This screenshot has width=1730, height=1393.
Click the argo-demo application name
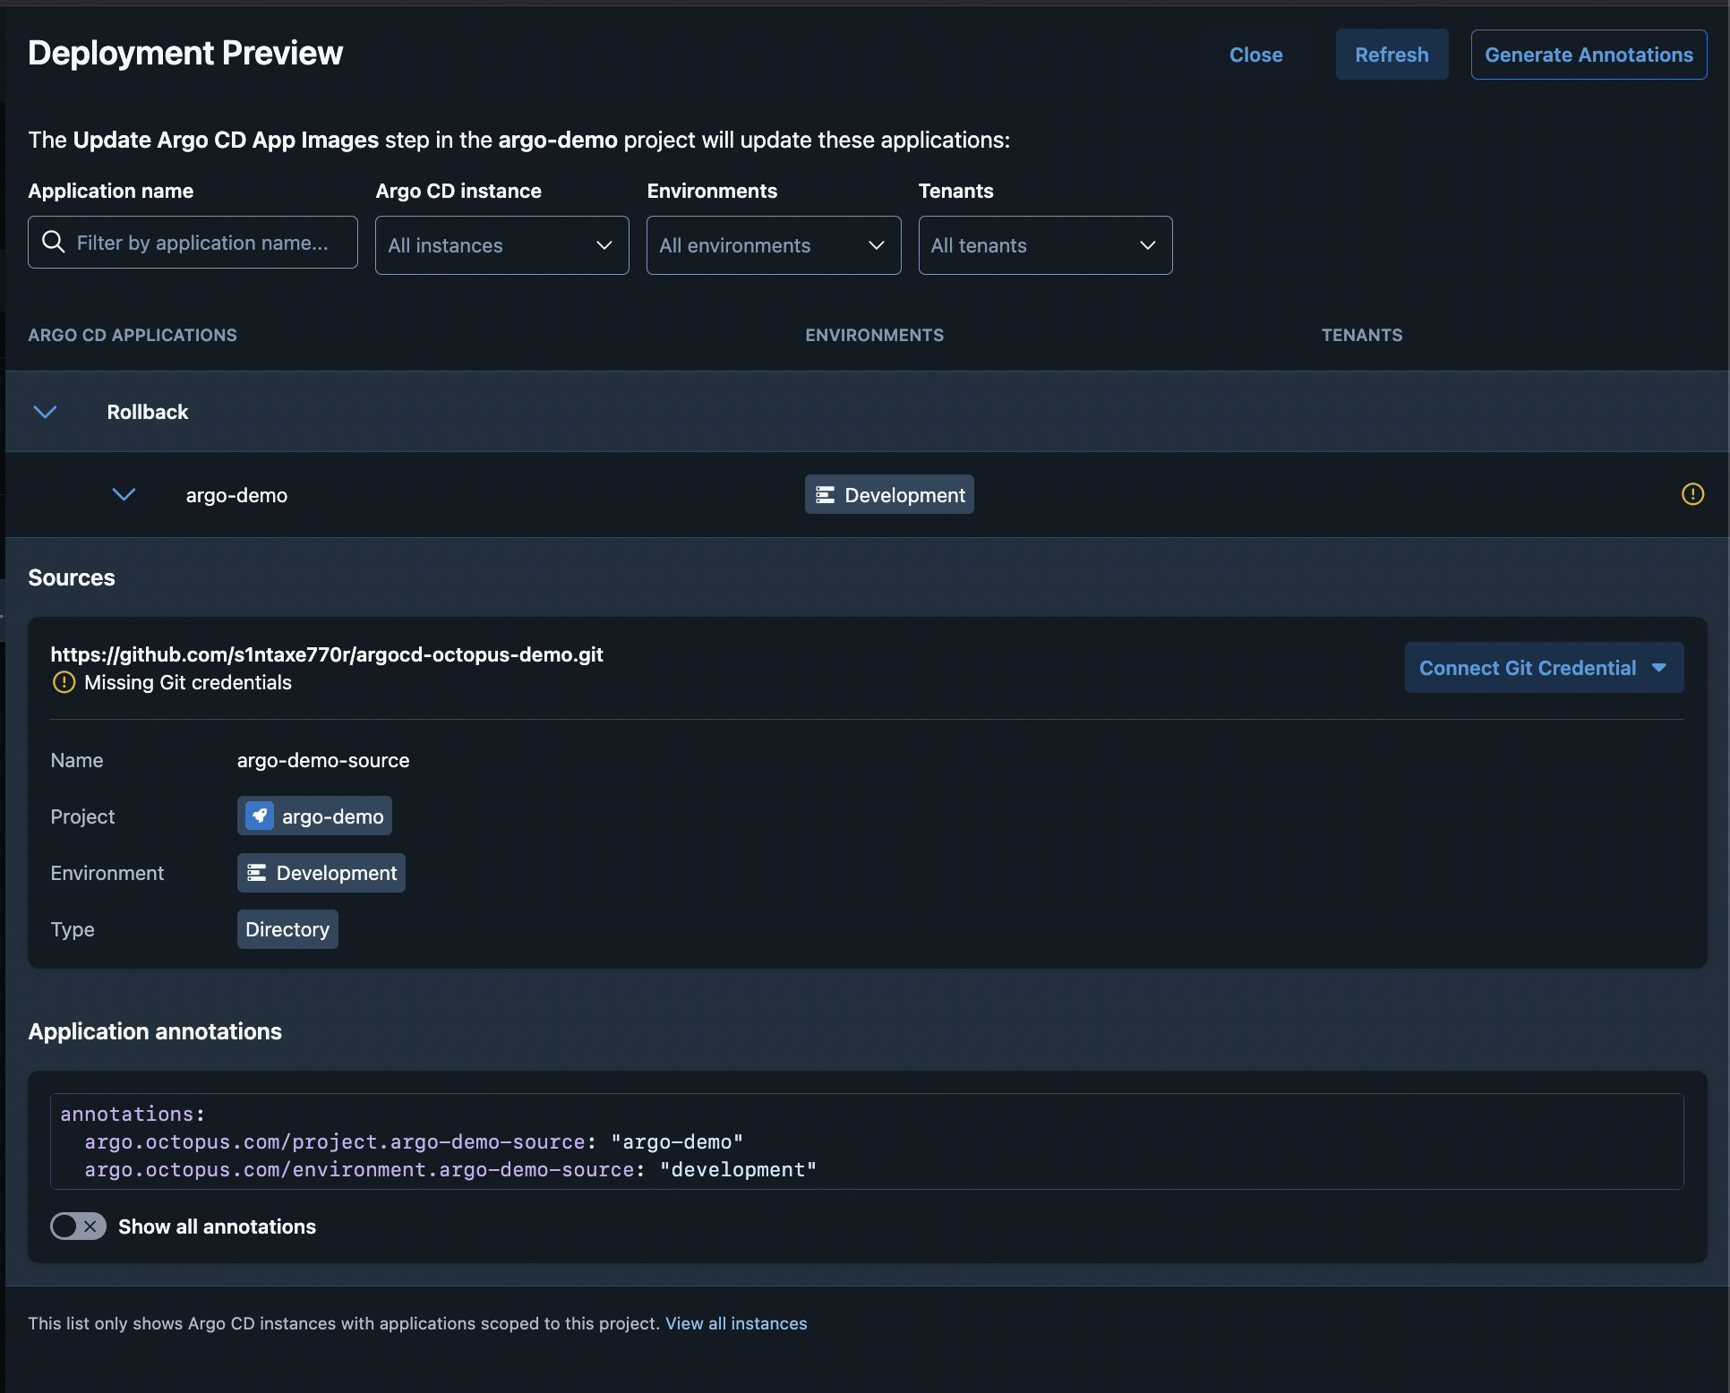coord(236,495)
